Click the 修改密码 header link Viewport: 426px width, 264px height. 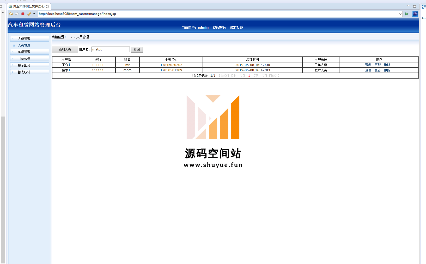[x=219, y=28]
